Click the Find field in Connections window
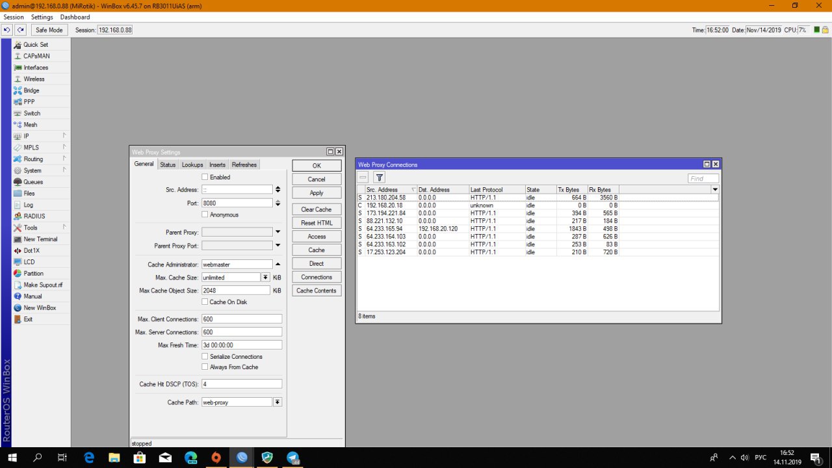 703,179
